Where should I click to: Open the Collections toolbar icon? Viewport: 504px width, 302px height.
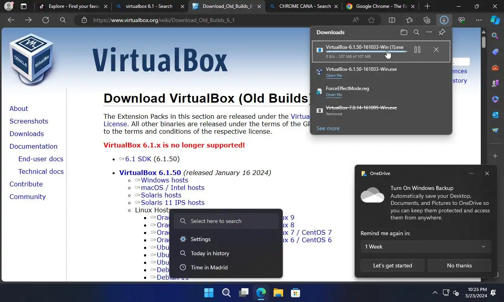[x=427, y=20]
